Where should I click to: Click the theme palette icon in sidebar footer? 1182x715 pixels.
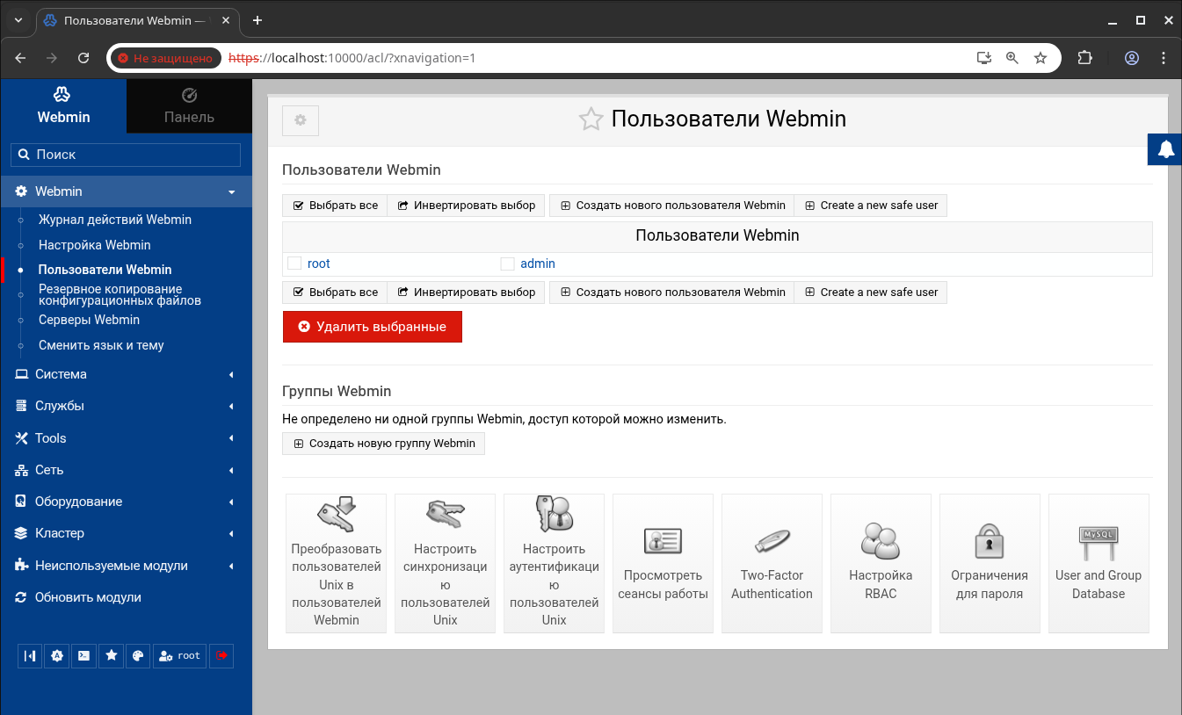[138, 655]
